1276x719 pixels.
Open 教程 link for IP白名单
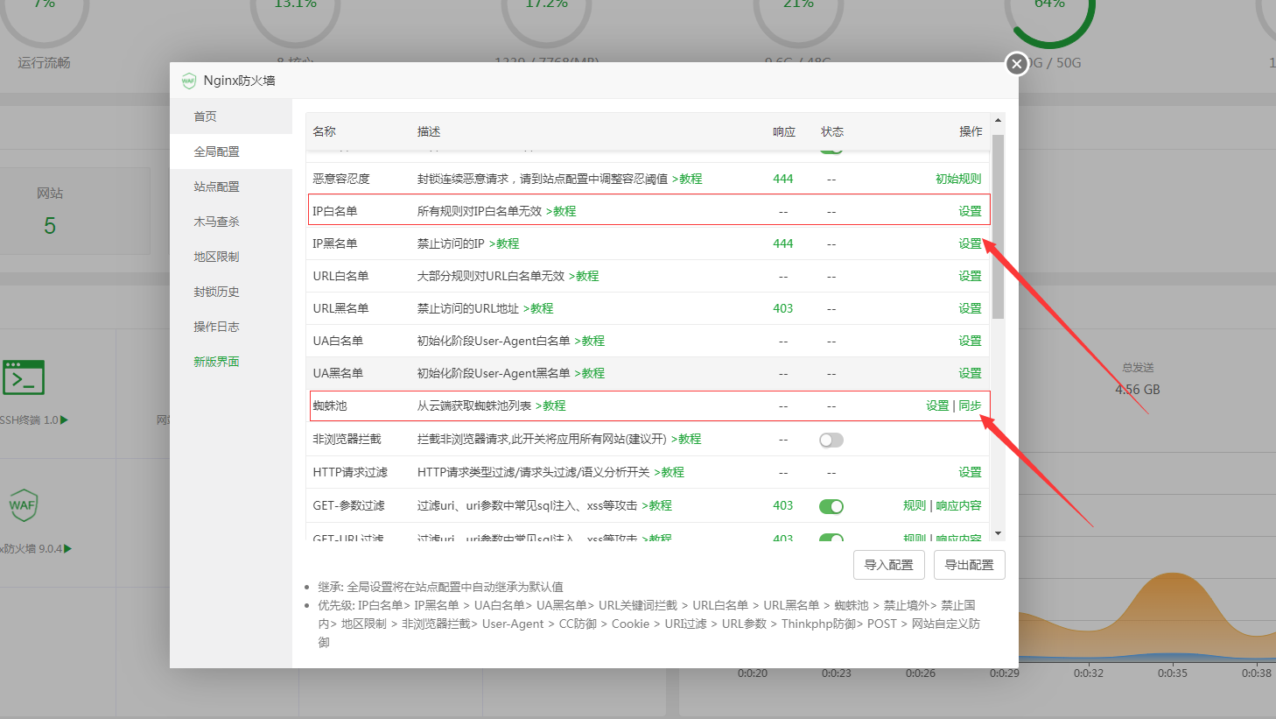pyautogui.click(x=561, y=211)
